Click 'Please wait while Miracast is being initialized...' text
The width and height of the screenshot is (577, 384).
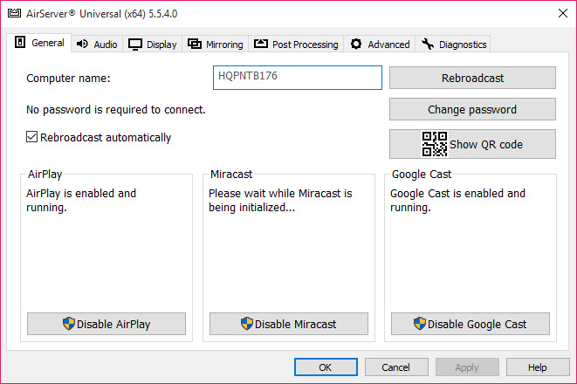(280, 201)
